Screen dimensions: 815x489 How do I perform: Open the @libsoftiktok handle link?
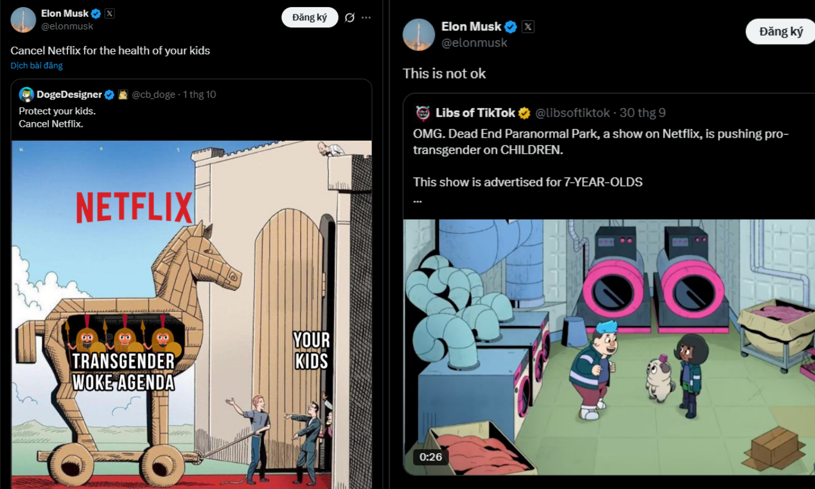click(x=573, y=113)
